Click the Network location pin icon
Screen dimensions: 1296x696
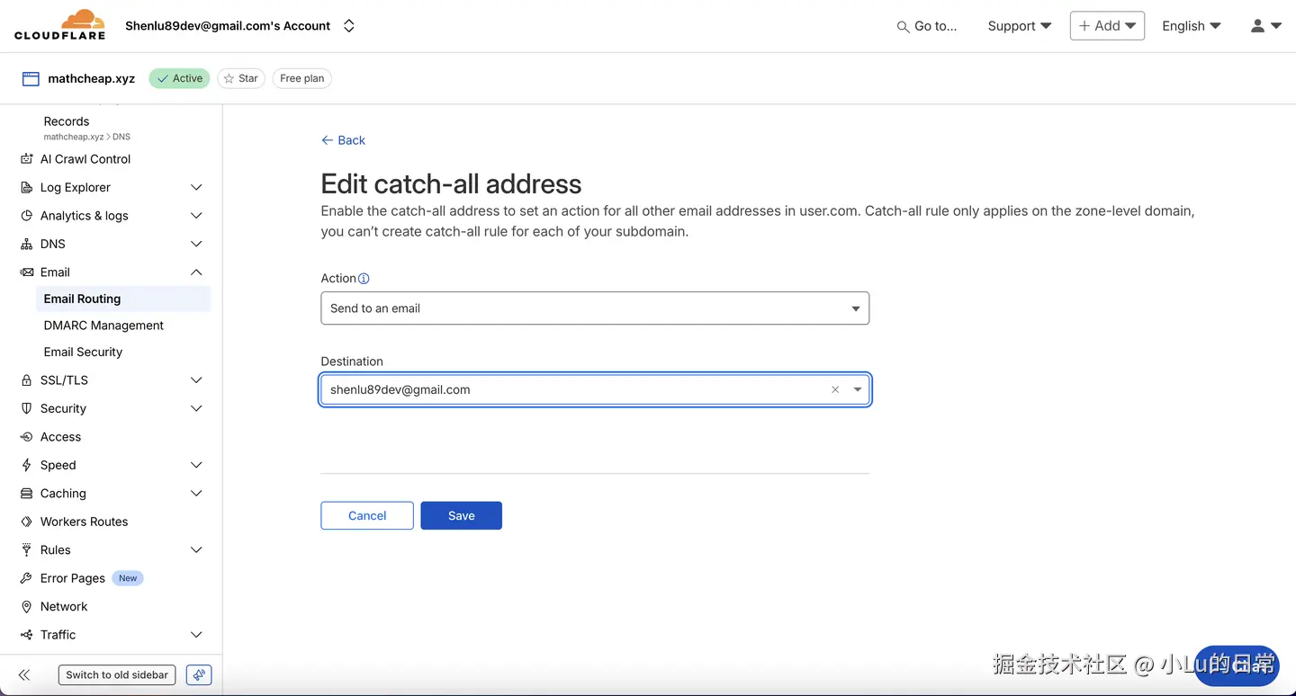(26, 607)
